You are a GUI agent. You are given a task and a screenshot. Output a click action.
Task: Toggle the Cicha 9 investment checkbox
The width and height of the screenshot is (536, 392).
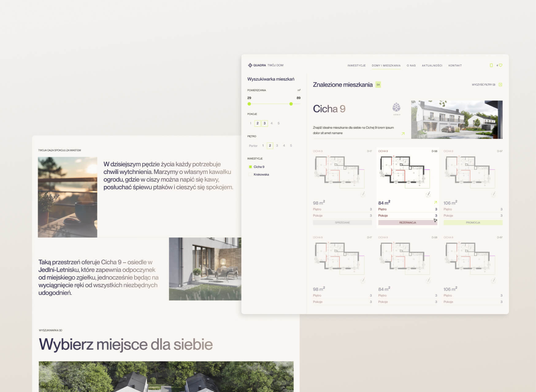(251, 167)
